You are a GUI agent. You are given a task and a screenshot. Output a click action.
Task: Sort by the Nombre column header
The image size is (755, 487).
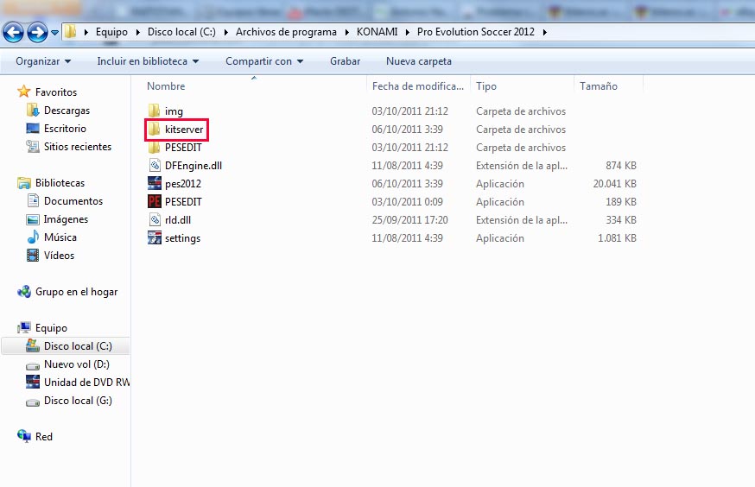tap(166, 86)
